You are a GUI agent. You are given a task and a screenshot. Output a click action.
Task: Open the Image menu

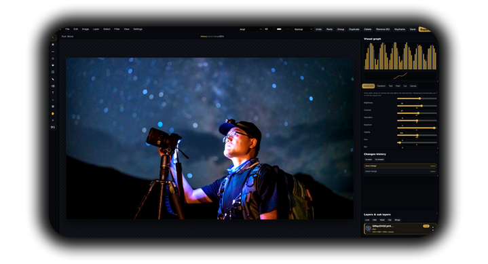86,29
